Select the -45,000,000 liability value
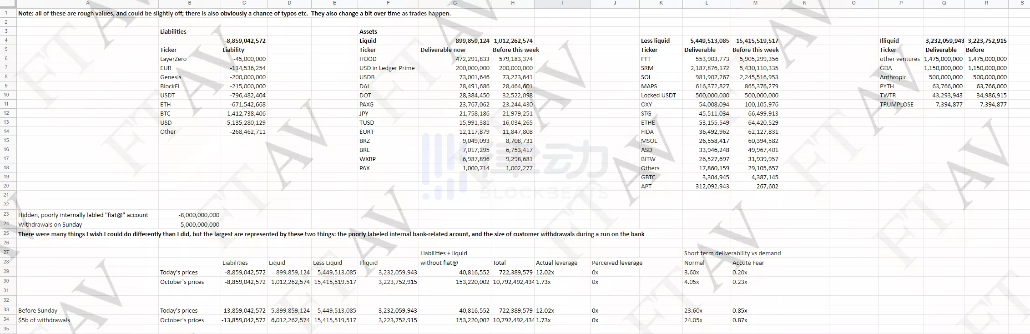 click(249, 59)
